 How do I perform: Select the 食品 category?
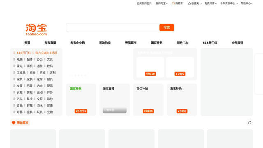20,106
